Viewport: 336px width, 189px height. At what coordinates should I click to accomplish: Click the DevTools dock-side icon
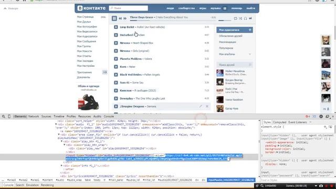pyautogui.click(x=328, y=117)
